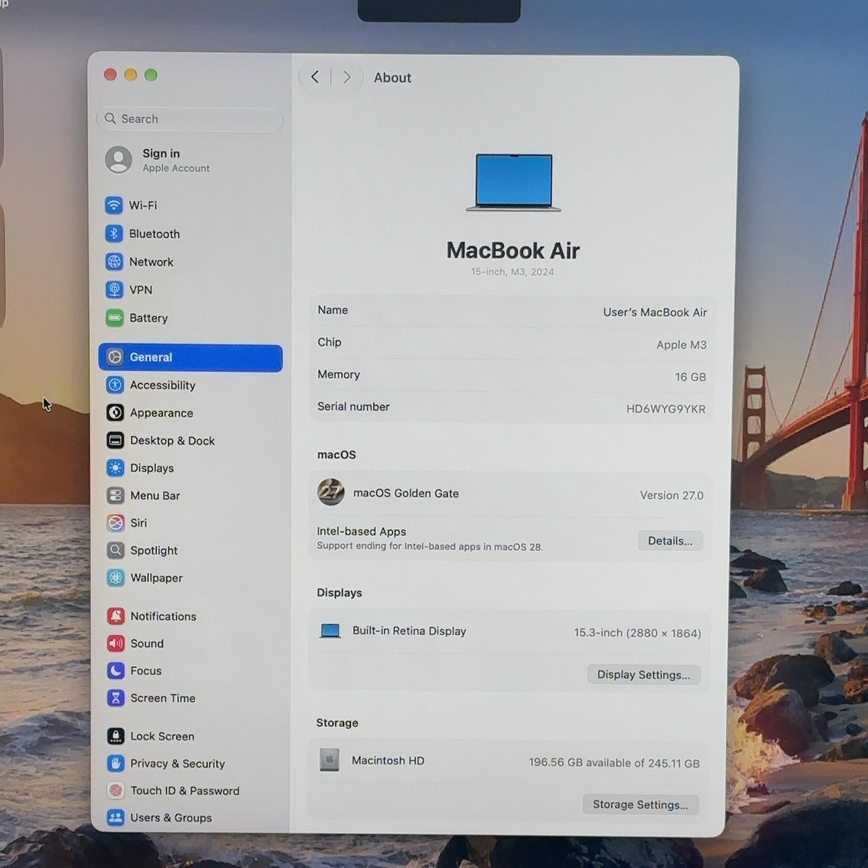Click the Macintosh HD drive icon
The height and width of the screenshot is (868, 868).
[329, 760]
